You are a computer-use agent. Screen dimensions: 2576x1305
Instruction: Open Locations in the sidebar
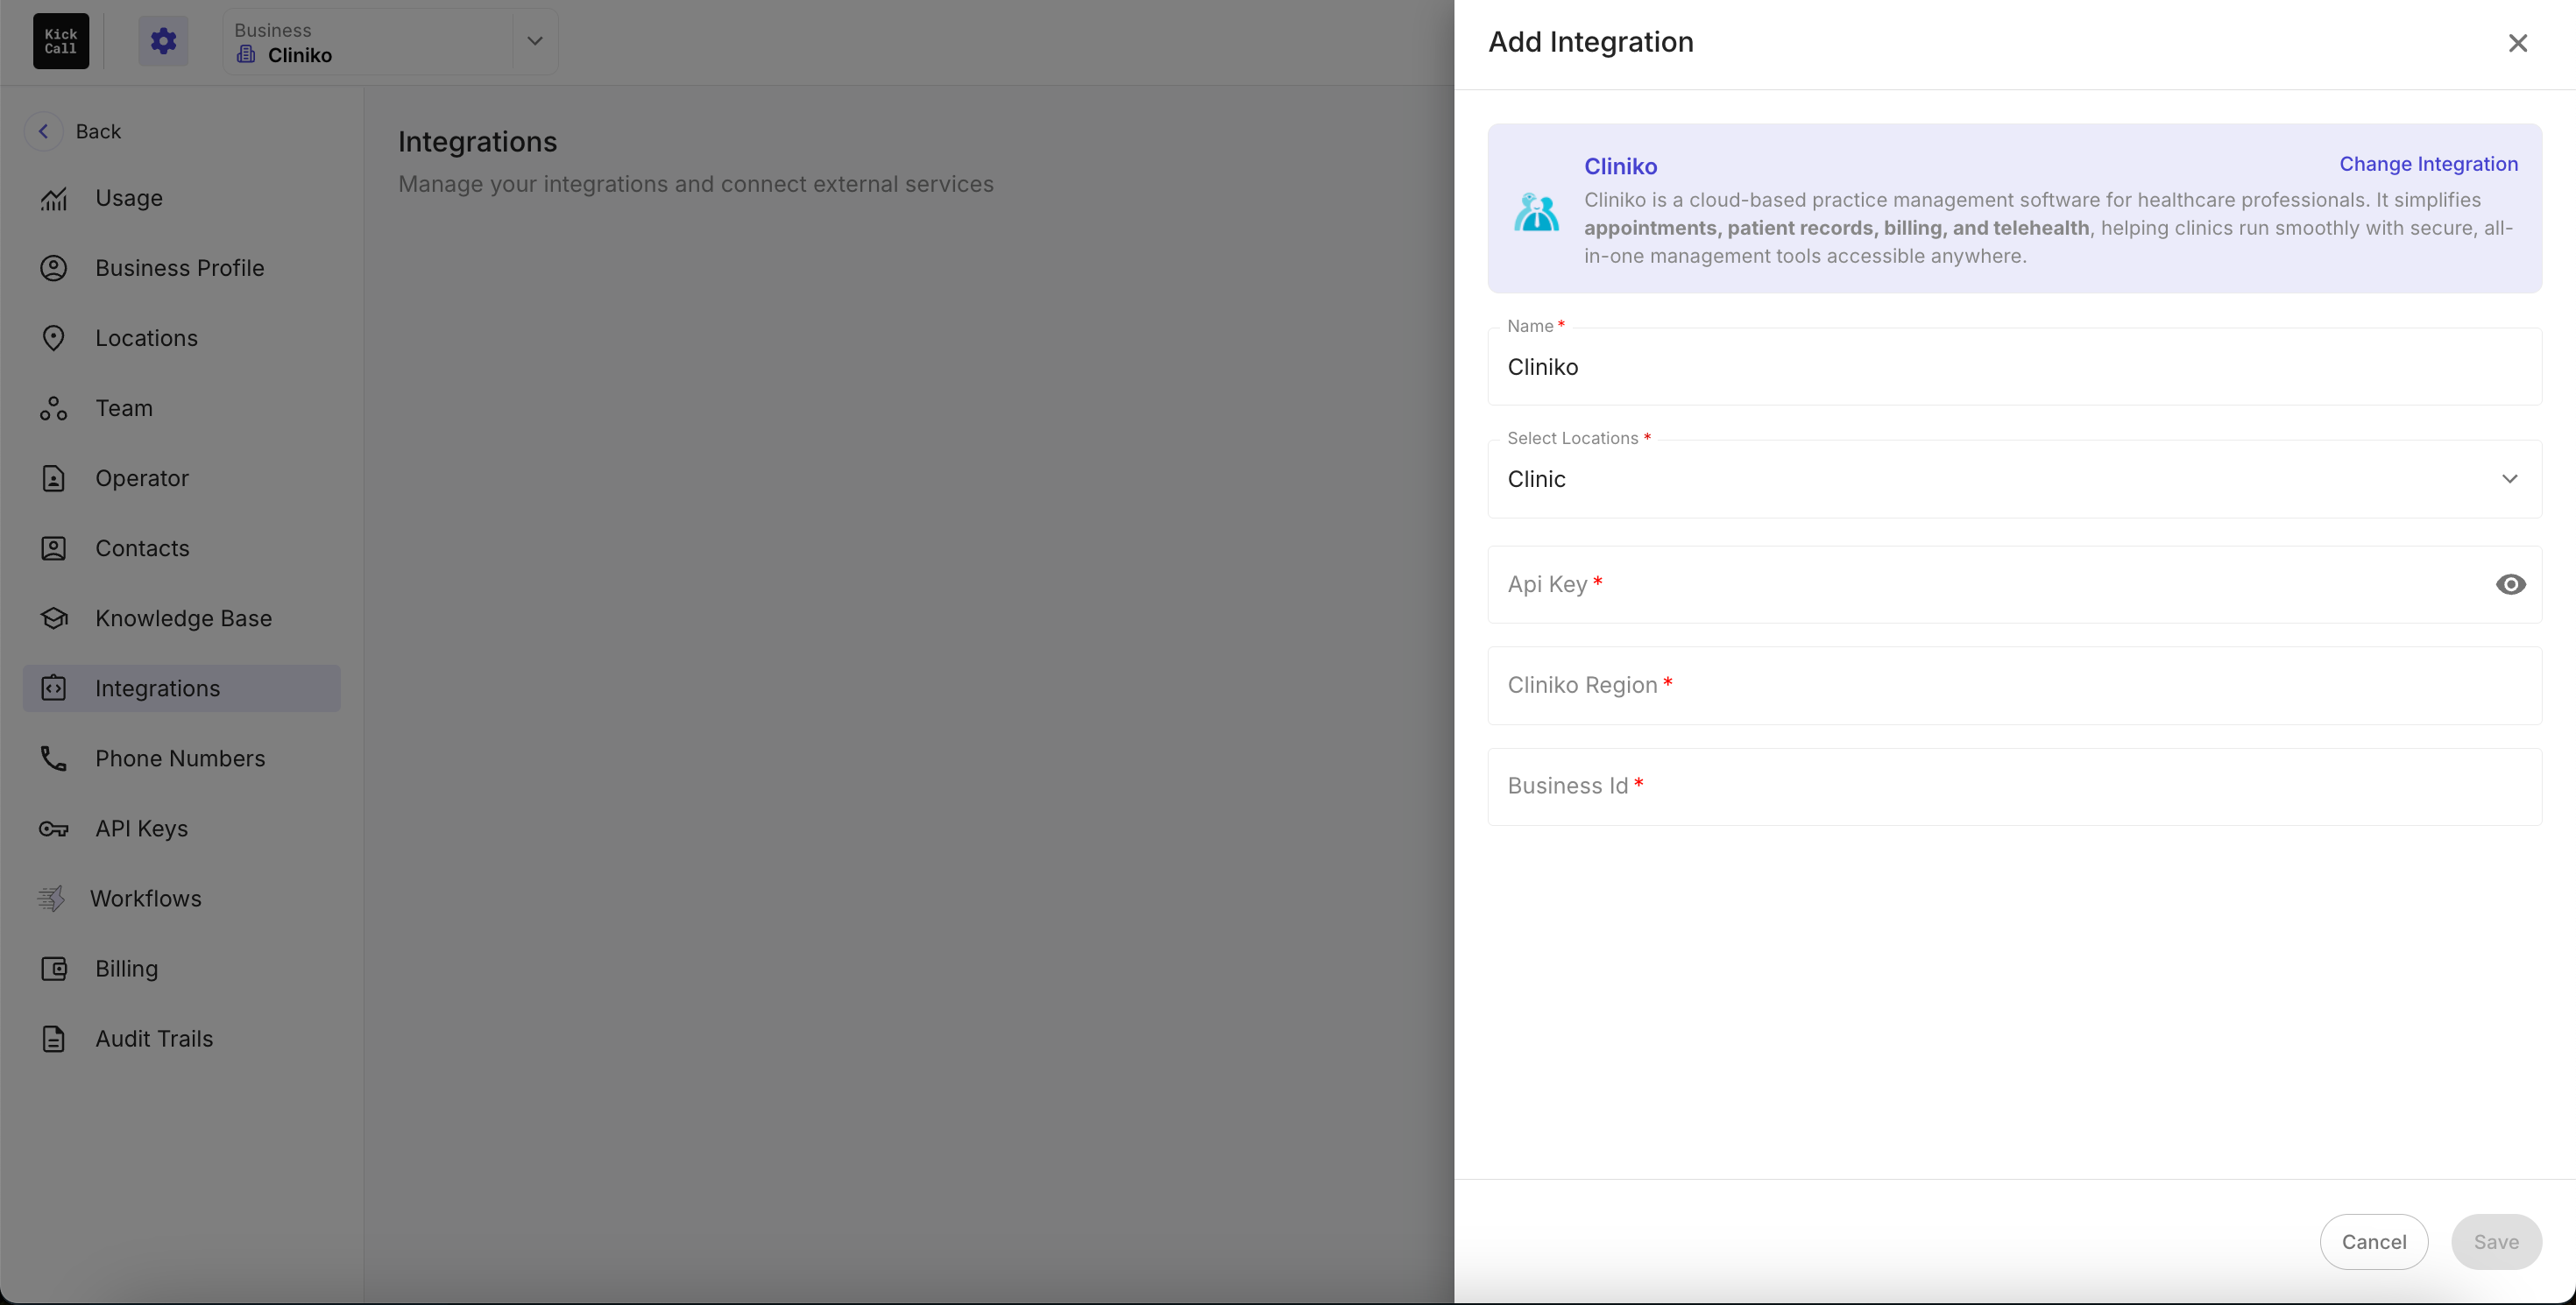pyautogui.click(x=181, y=338)
